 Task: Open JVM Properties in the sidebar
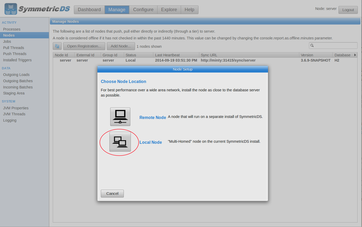tap(16, 108)
